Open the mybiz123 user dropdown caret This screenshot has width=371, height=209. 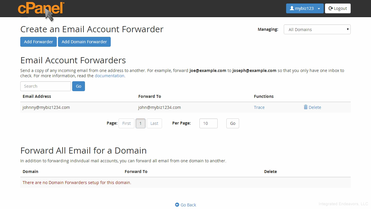pyautogui.click(x=319, y=9)
